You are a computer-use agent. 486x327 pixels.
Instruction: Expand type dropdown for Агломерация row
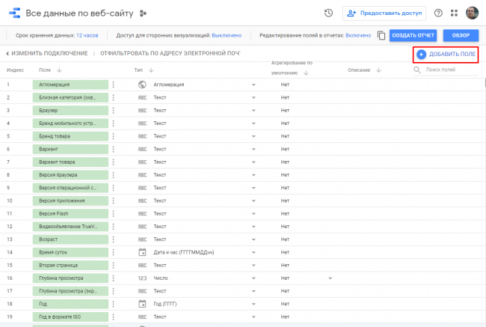pos(253,85)
